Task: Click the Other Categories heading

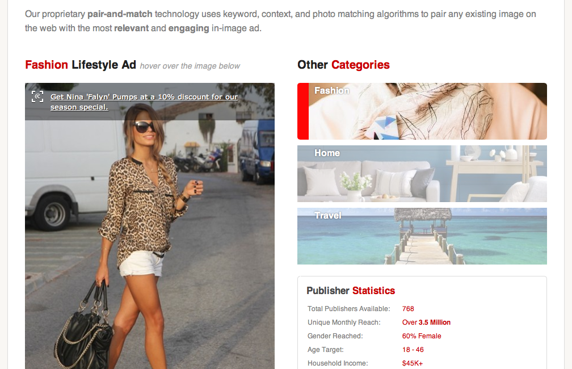Action: [343, 65]
